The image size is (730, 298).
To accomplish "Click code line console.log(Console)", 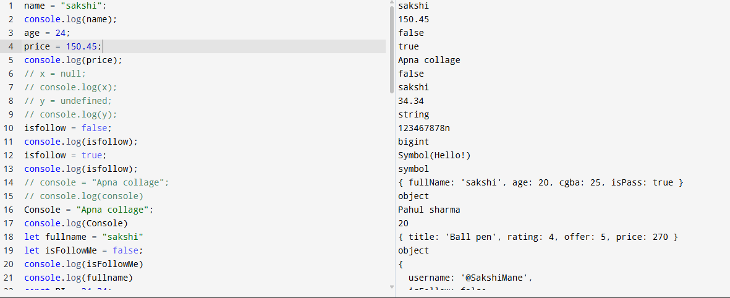I will [76, 223].
